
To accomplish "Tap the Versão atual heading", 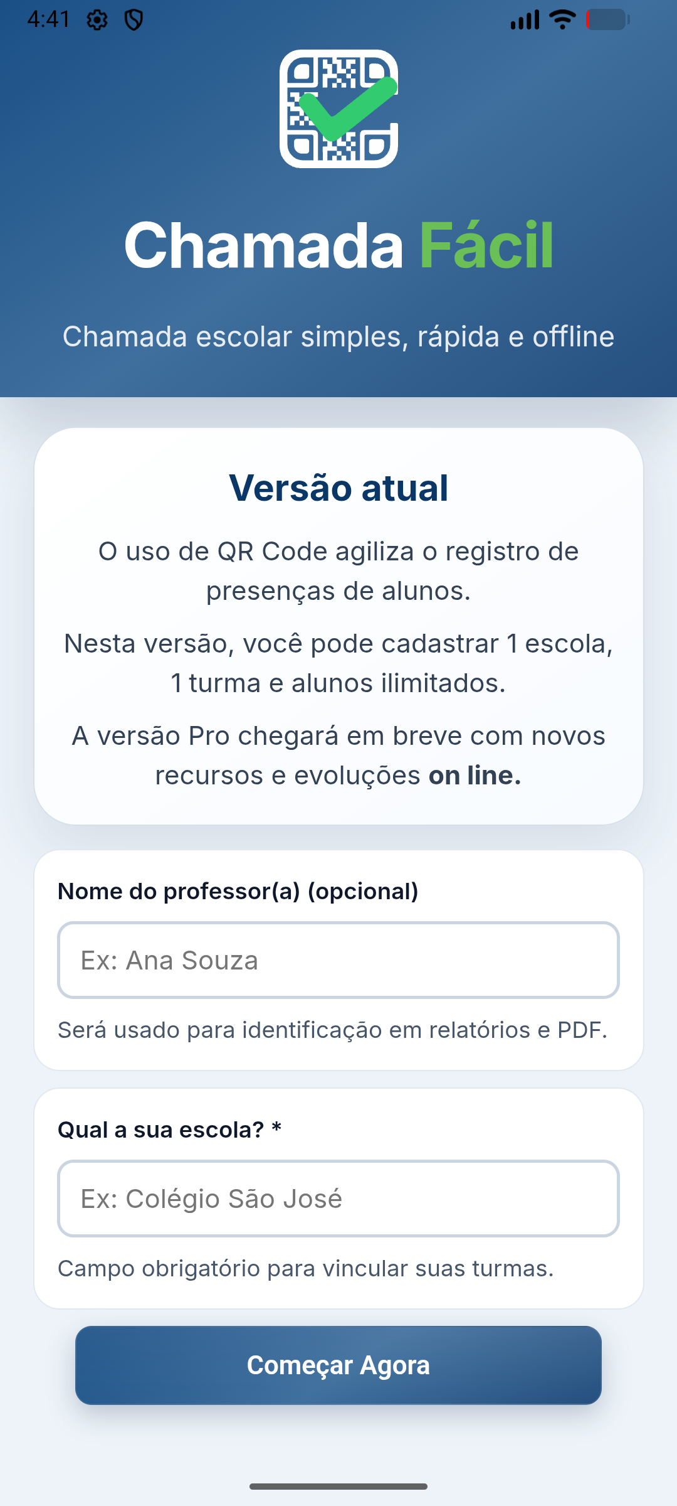I will (x=338, y=488).
